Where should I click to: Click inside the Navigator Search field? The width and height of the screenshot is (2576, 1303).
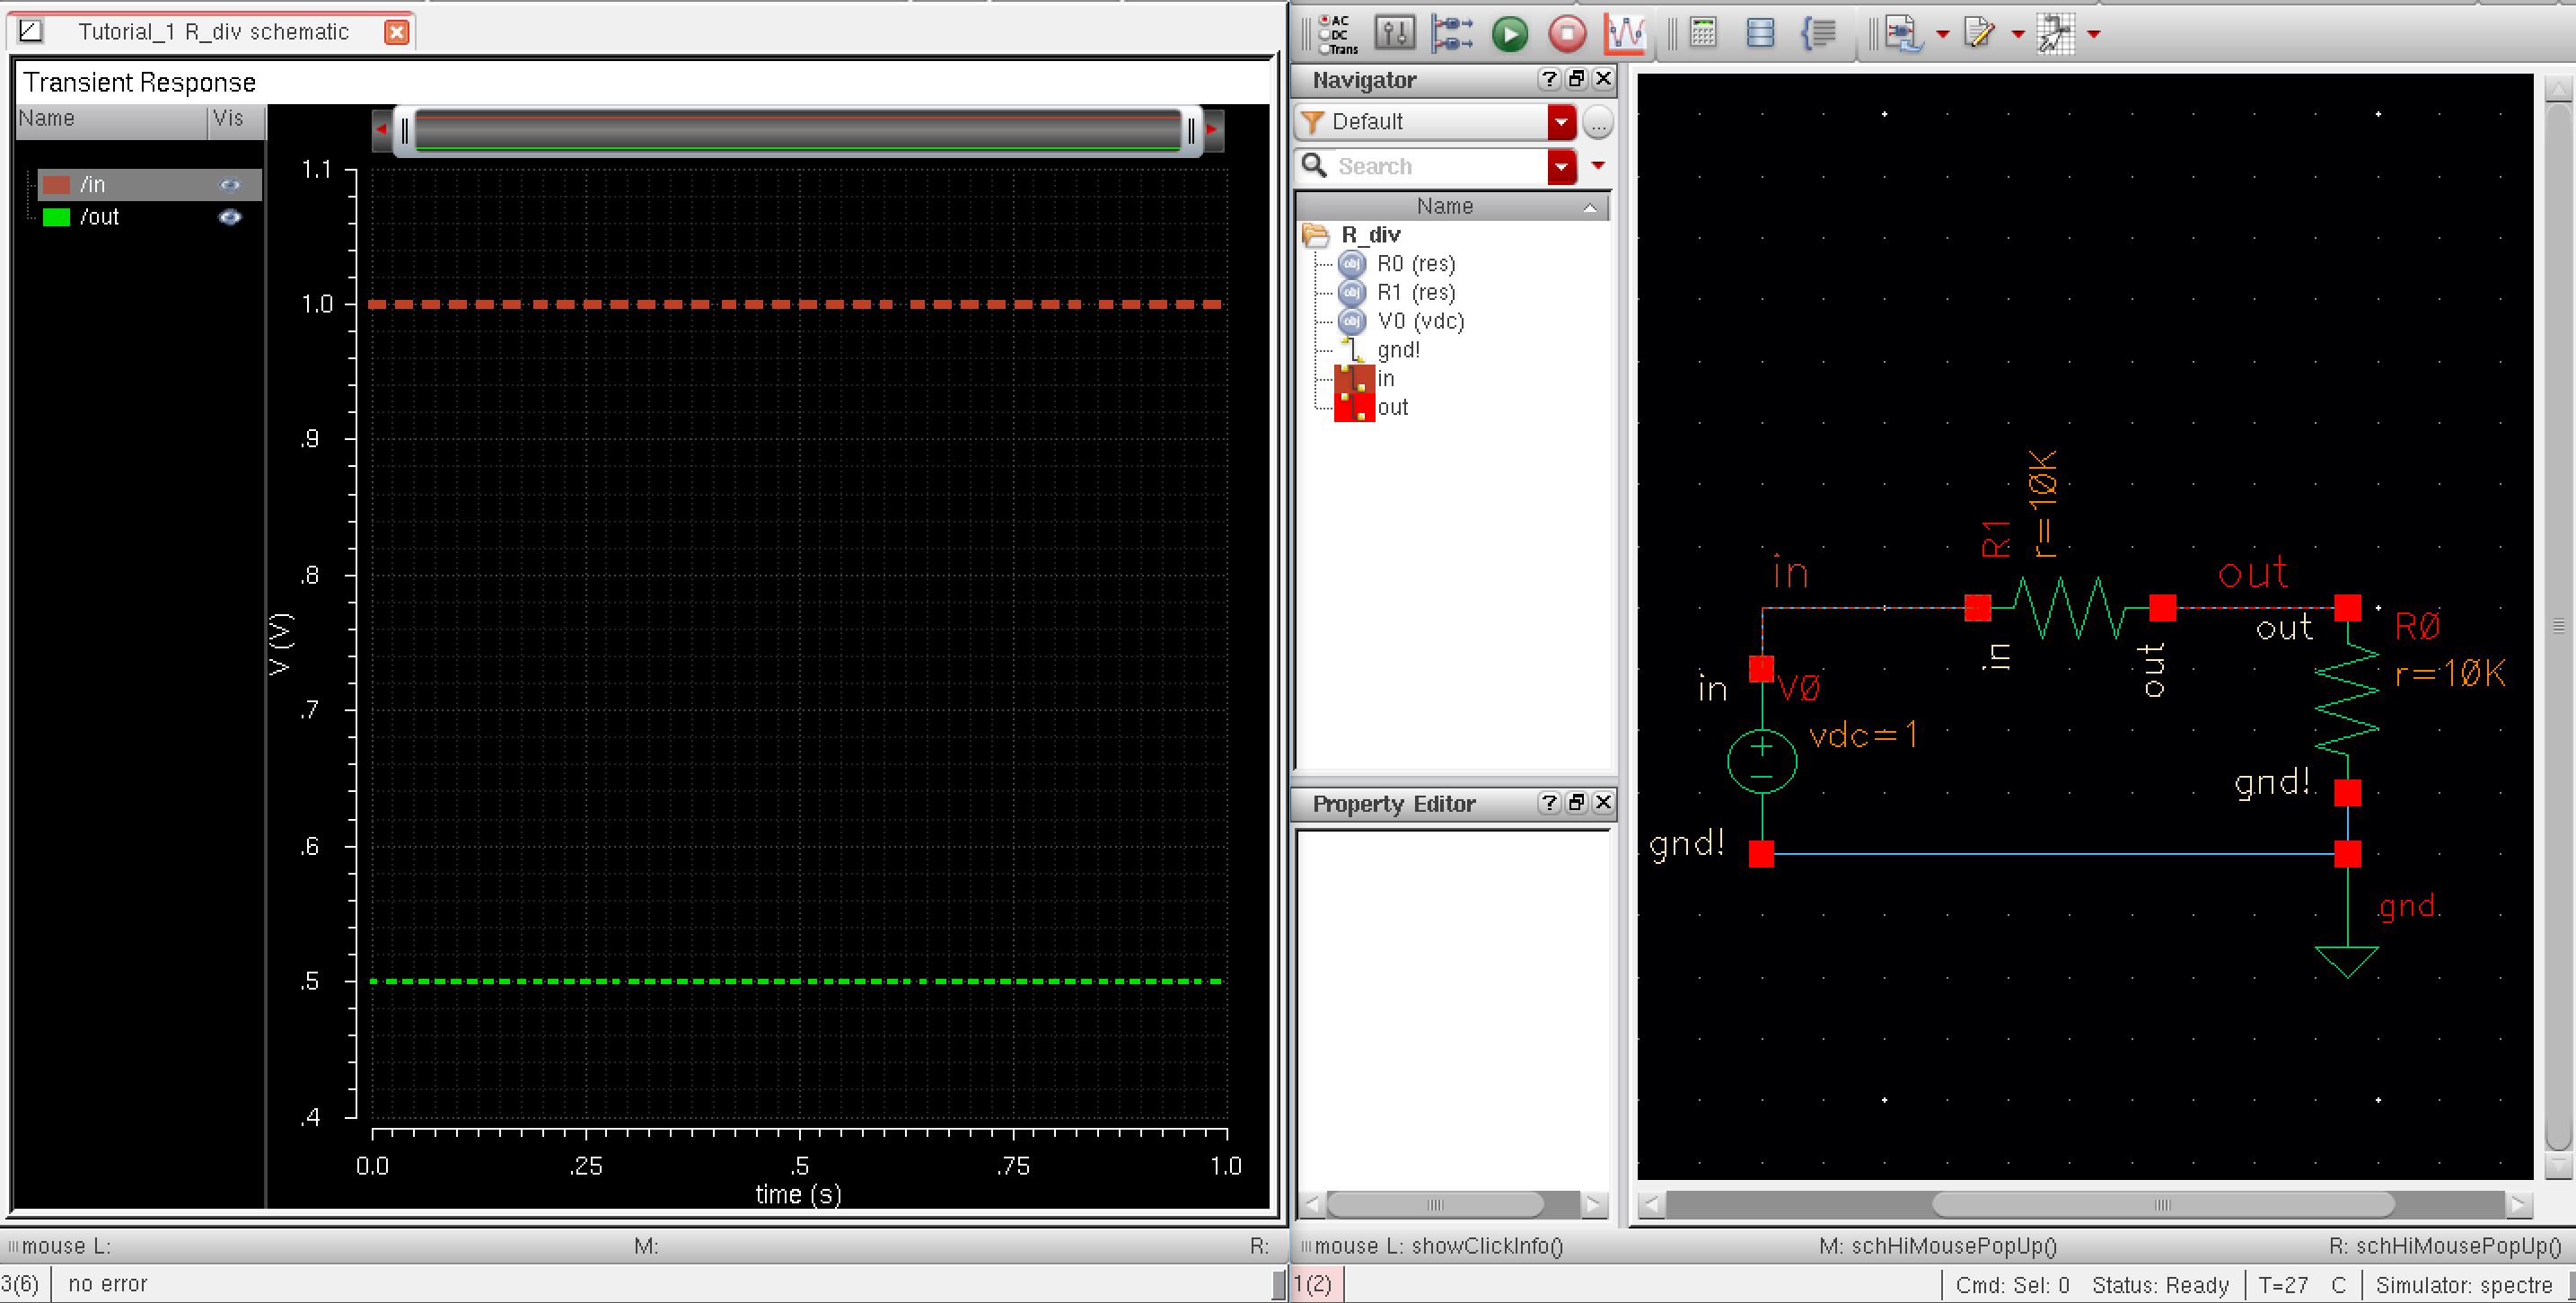[1430, 166]
